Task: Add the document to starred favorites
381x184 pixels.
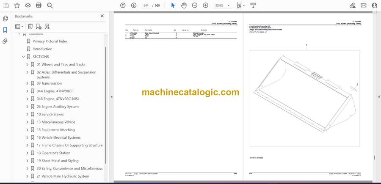Action: click(x=17, y=5)
